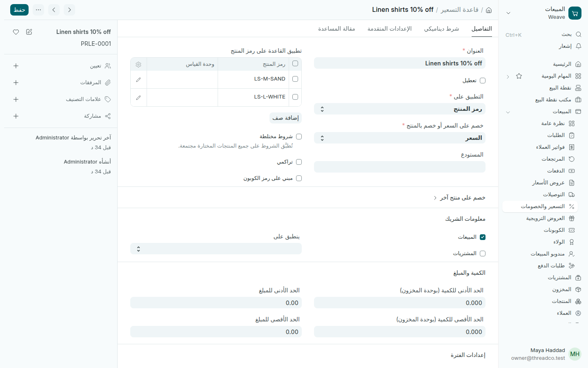Switch to the مقالة المساعدة tab
588x368 pixels.
coord(336,29)
